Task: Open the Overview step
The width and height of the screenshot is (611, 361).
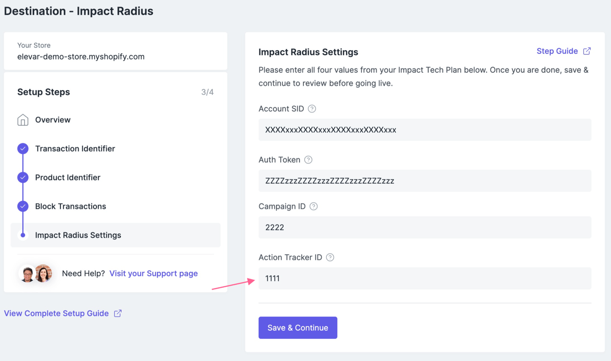Action: 53,119
